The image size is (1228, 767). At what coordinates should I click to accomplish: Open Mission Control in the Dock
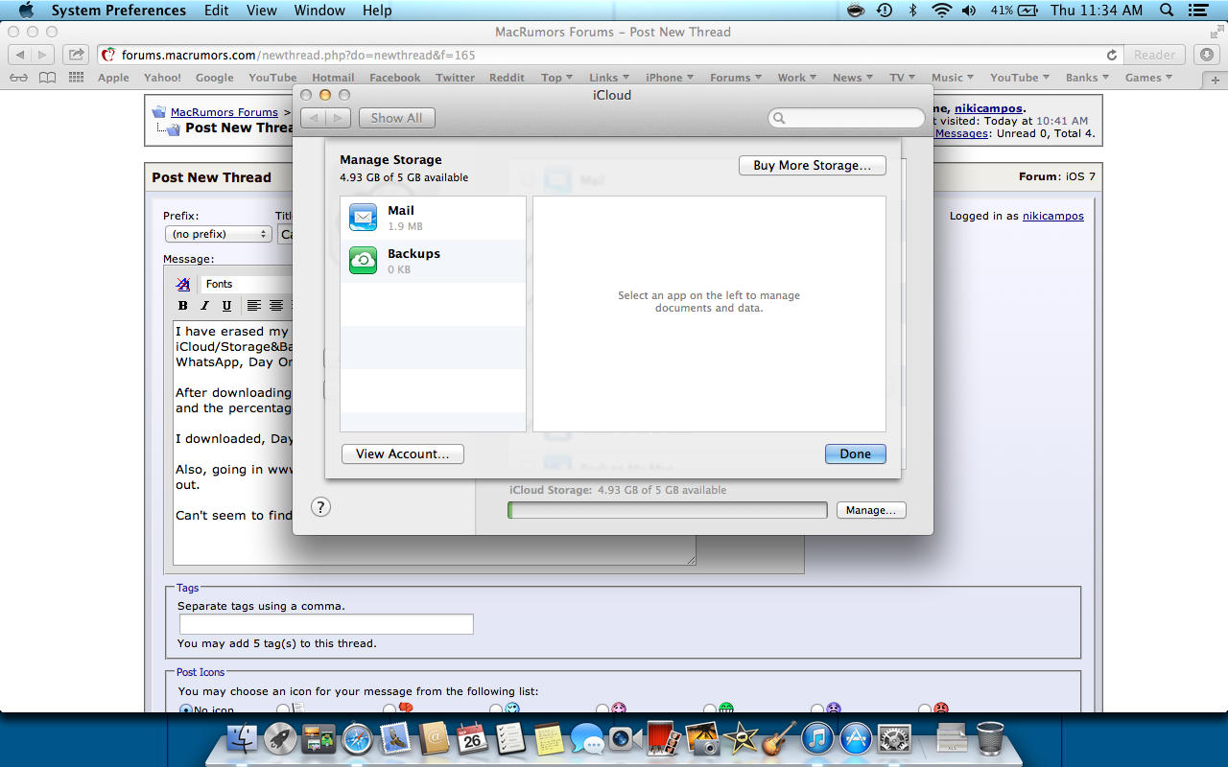pos(319,739)
